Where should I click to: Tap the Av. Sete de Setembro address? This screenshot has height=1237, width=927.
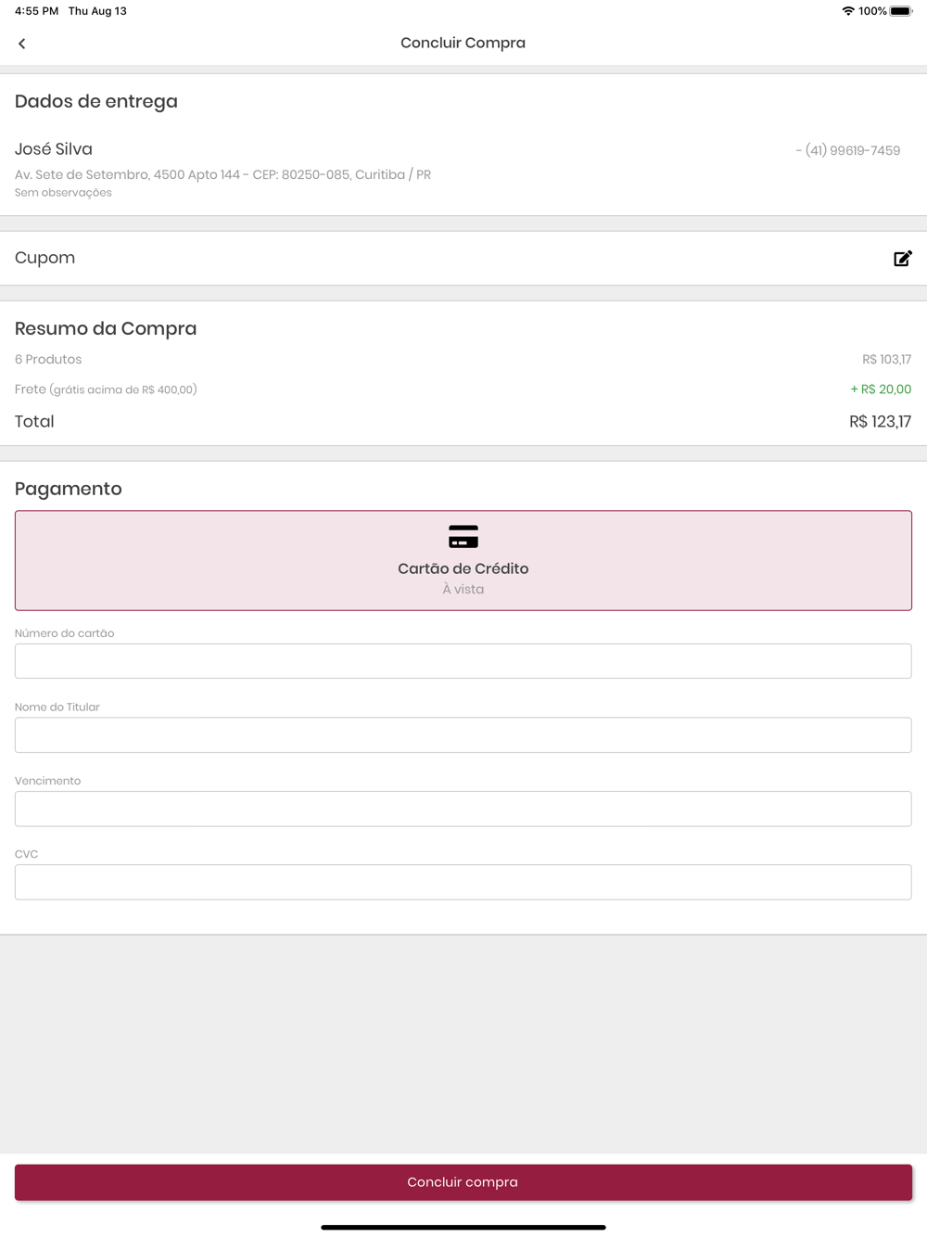(x=222, y=174)
